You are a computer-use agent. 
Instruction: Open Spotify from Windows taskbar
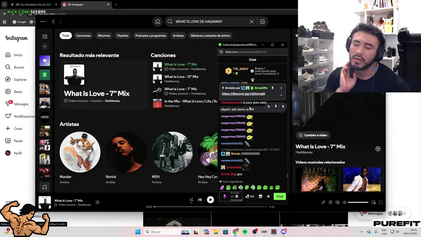(245, 232)
